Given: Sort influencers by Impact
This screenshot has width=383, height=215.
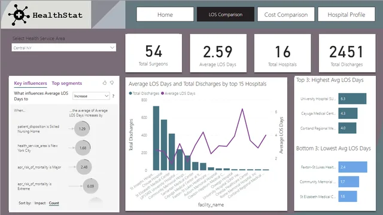Looking at the screenshot, I should [40, 203].
